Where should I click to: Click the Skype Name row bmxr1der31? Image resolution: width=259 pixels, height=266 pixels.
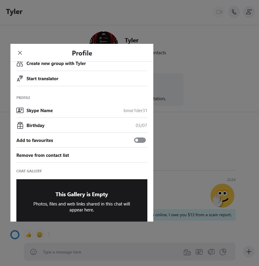click(82, 110)
